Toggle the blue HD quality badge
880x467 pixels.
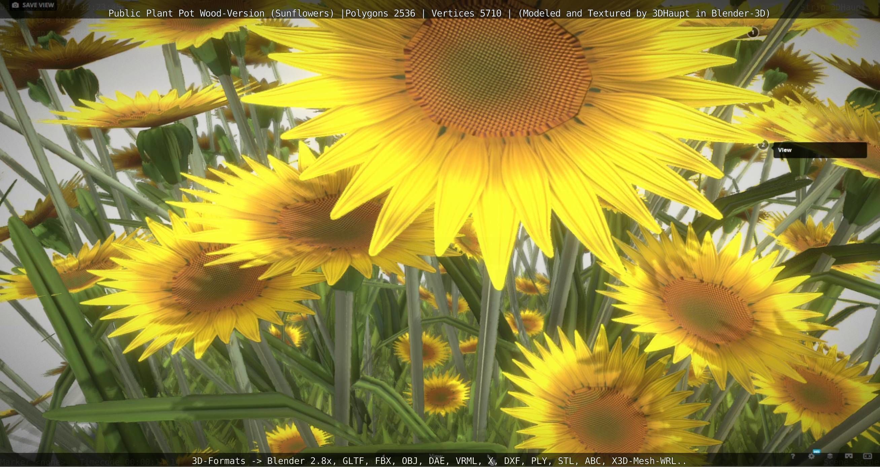coord(816,452)
